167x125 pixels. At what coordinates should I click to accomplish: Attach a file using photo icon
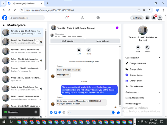[55, 112]
